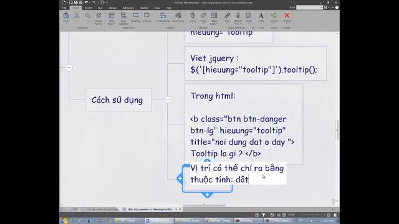Switch to the View ribbon tab
Viewport: 399px width, 224px height.
tap(156, 8)
